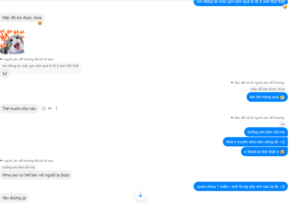Click laughing reaction under 'Mặc đồ kín được chứa'

[x=40, y=23]
